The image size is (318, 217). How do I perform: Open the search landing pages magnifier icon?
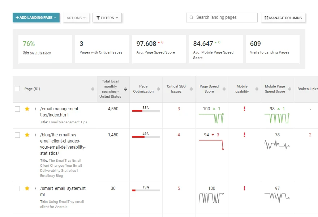point(192,17)
